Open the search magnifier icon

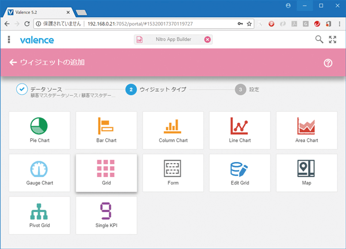tap(319, 40)
